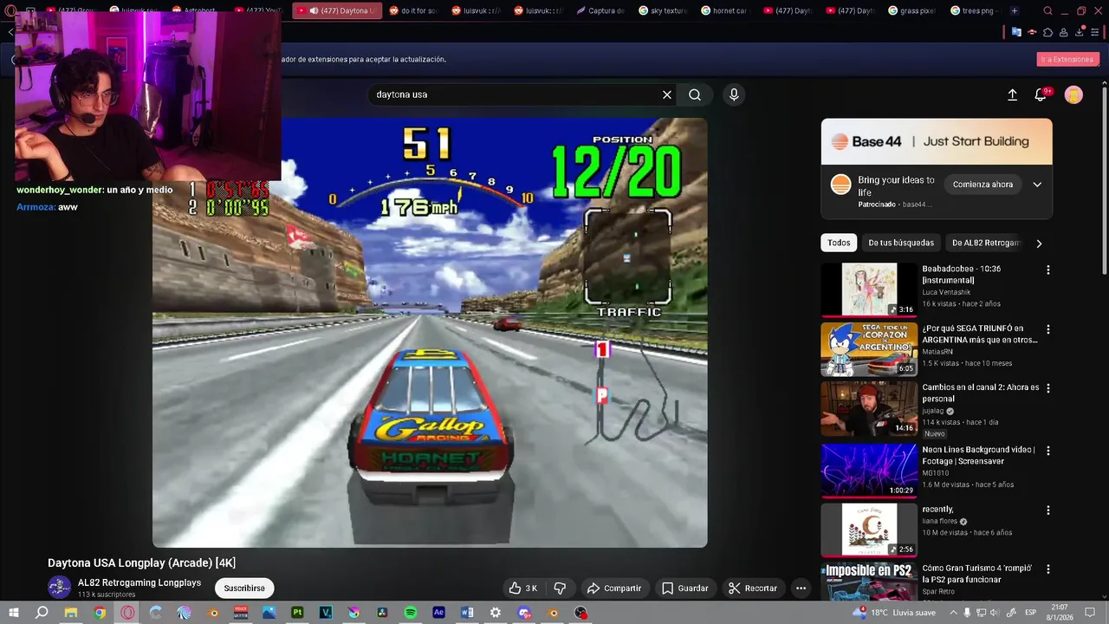Clear the 'daytona usa' search text
Viewport: 1109px width, 624px height.
click(666, 94)
